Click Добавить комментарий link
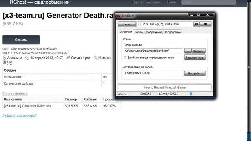 [19, 116]
